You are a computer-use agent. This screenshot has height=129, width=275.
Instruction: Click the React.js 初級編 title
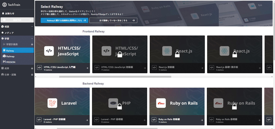[x=167, y=67]
